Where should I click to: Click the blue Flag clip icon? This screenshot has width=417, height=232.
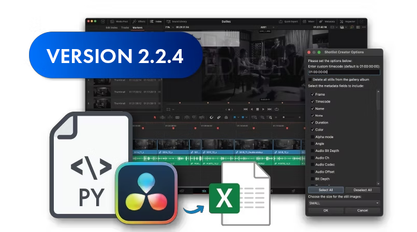[234, 117]
